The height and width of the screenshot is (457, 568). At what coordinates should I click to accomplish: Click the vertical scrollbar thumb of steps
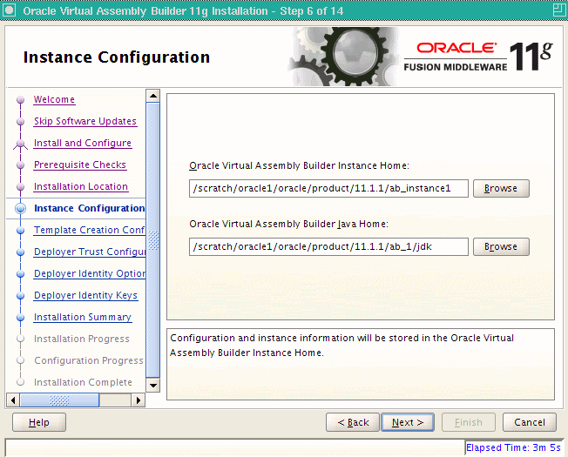[152, 240]
